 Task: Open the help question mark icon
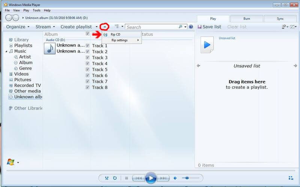(191, 27)
